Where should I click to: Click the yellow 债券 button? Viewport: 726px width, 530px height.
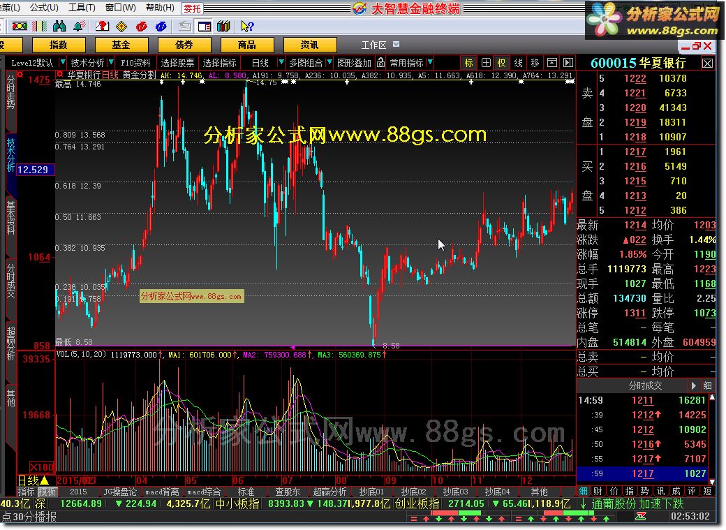(x=184, y=45)
